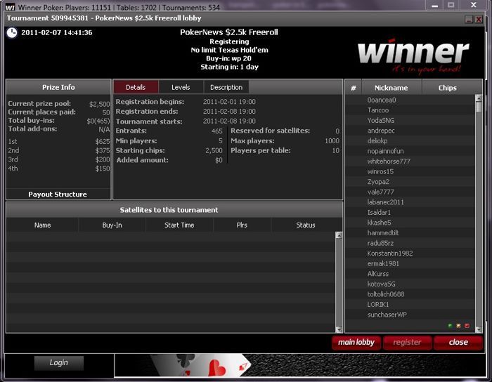Click the register button
492x382 pixels.
(407, 342)
